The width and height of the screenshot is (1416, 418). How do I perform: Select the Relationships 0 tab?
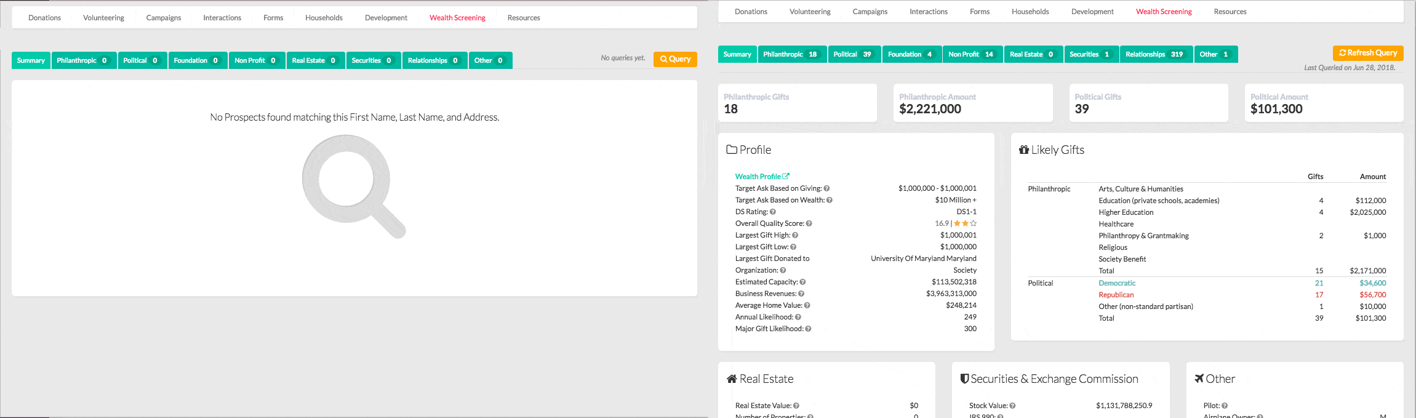coord(434,60)
